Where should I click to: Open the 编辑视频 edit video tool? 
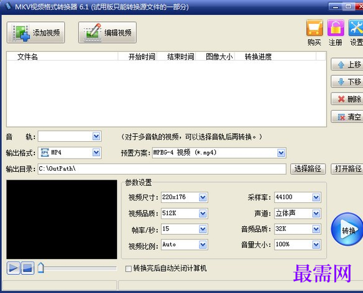(x=107, y=32)
